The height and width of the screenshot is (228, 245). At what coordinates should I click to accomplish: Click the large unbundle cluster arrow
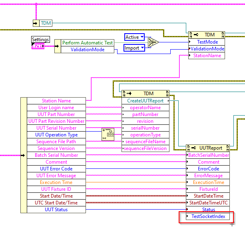[24, 155]
